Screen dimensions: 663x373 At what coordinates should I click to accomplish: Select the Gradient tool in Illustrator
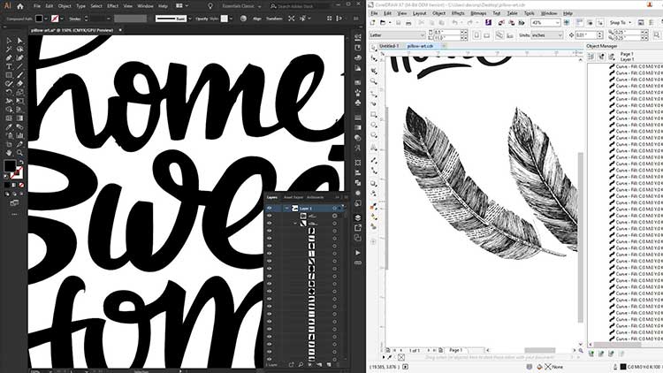(x=19, y=118)
